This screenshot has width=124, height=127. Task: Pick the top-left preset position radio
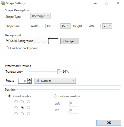click(x=16, y=102)
